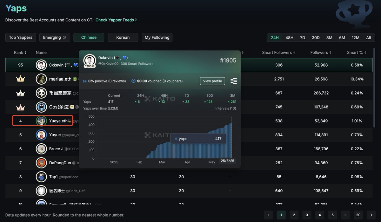
Task: Open the My Following tab
Action: pos(157,37)
